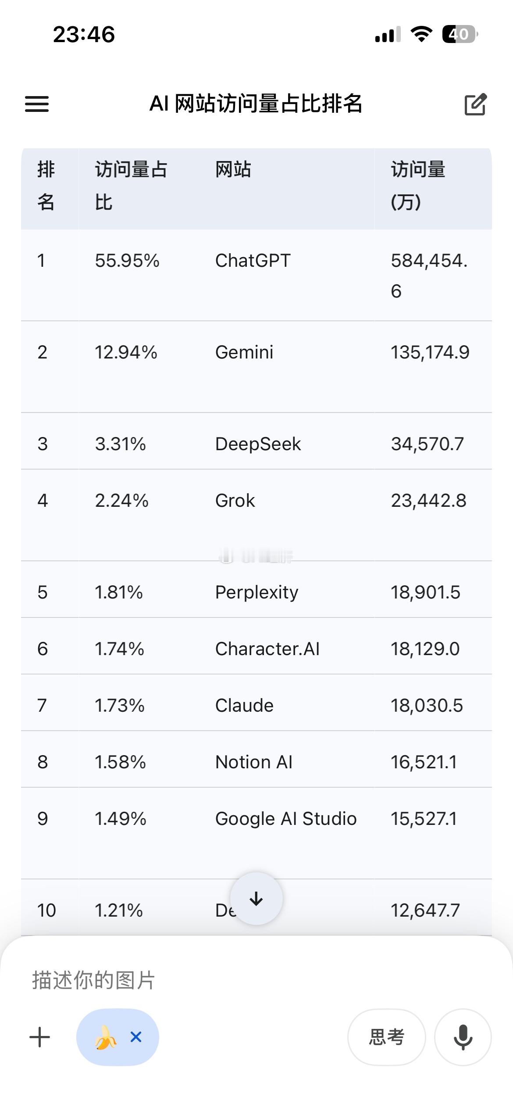Tap the Google AI Studio cell

tap(286, 819)
